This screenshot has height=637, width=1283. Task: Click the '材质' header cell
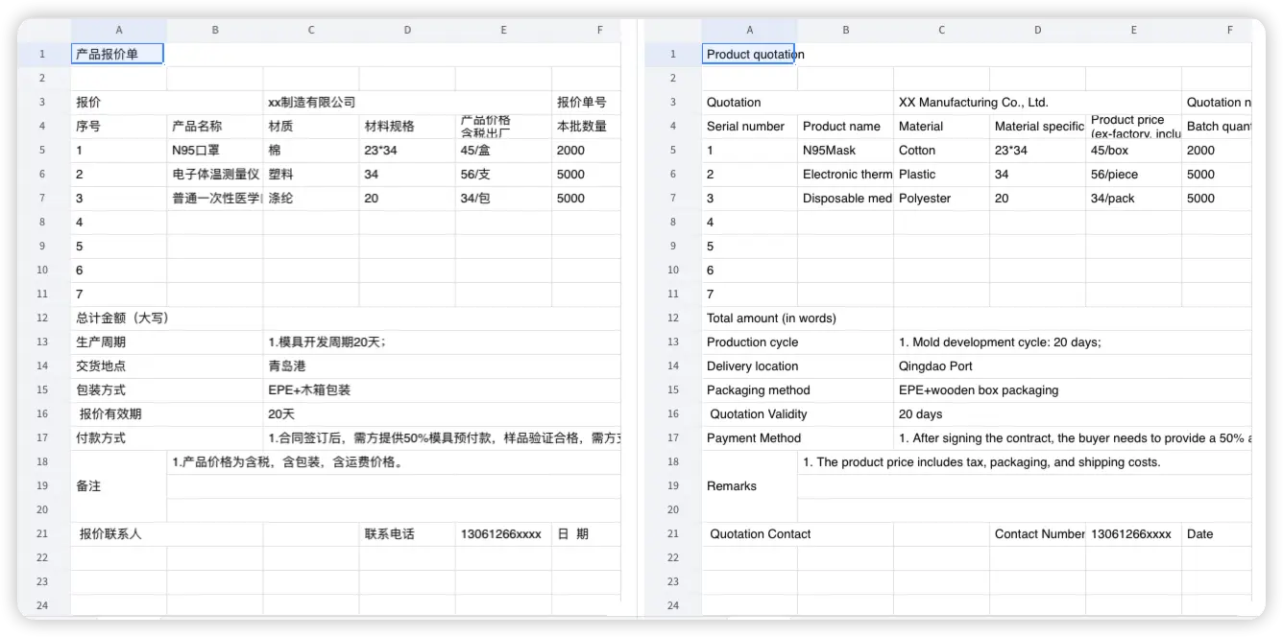[311, 126]
